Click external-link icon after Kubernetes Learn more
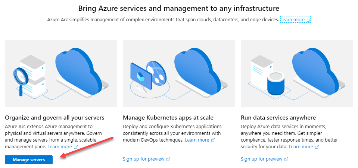This screenshot has width=358, height=168. (x=213, y=140)
